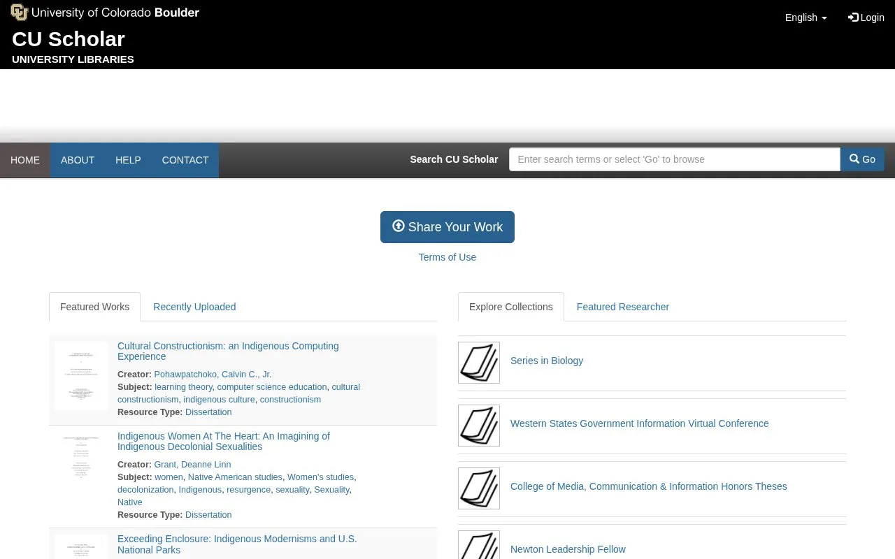Open Cultural Constructionism: an Indigenous Computing Experience

coord(228,351)
